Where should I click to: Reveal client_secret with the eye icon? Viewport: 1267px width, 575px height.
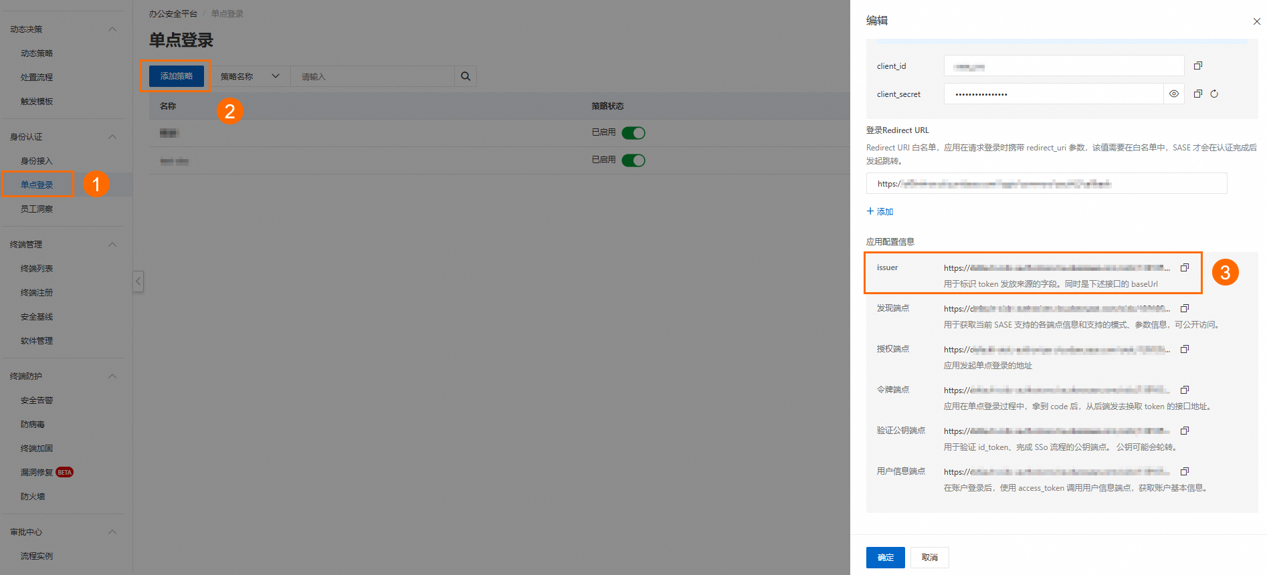click(1174, 94)
